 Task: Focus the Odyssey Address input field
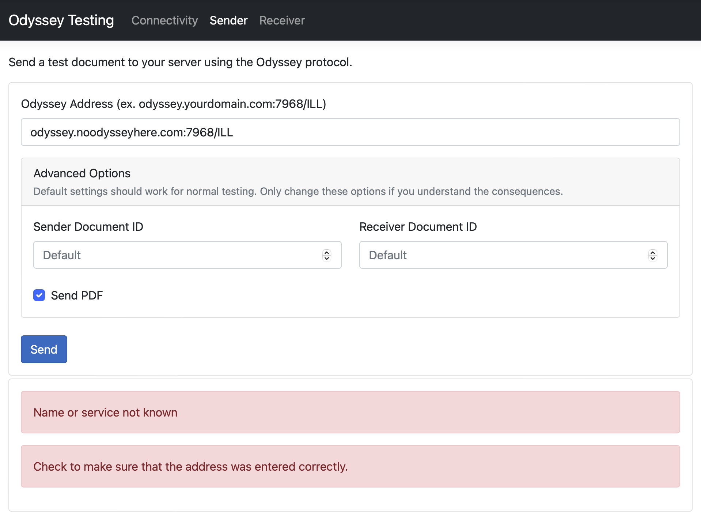(350, 132)
